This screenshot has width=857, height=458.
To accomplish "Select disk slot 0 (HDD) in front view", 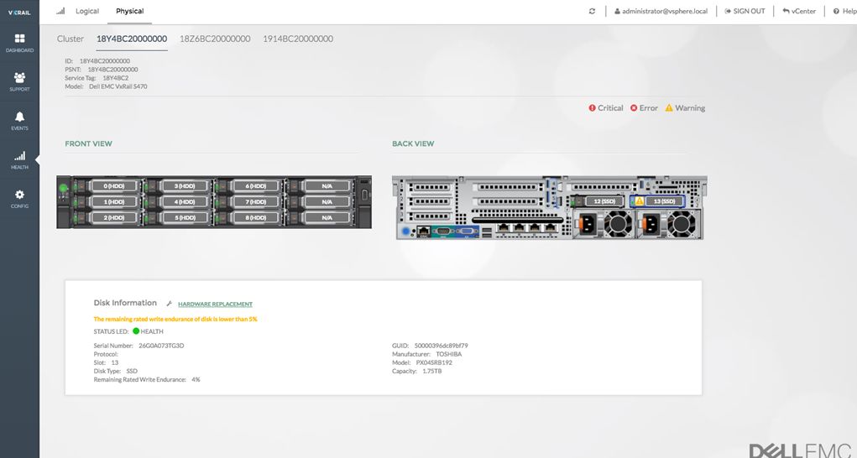I will tap(108, 185).
